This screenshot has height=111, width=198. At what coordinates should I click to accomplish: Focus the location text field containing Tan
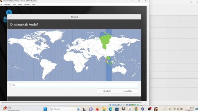tap(74, 85)
